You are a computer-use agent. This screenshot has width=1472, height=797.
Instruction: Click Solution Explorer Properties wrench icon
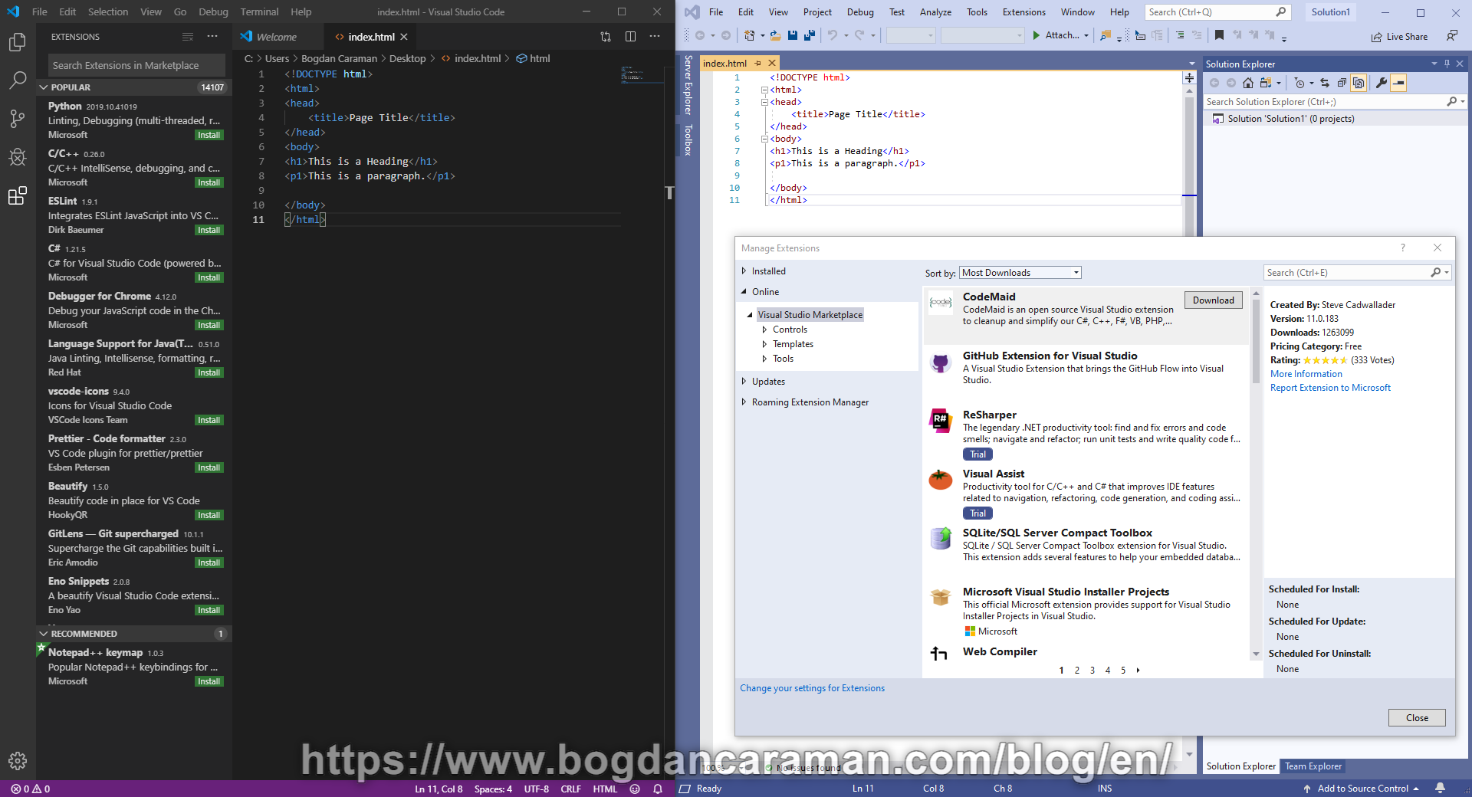coord(1382,83)
